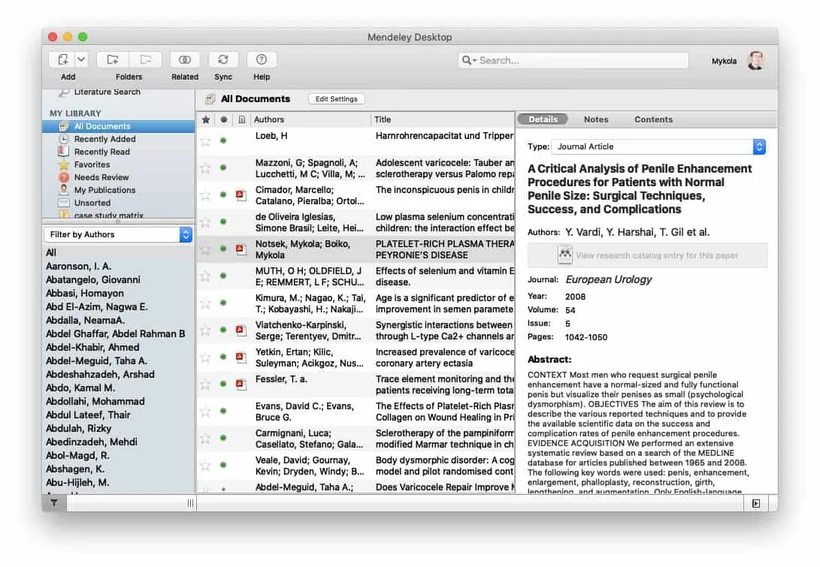Toggle the details panel collapse button
The height and width of the screenshot is (567, 820).
755,503
